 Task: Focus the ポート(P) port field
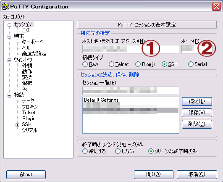pyautogui.click(x=197, y=49)
